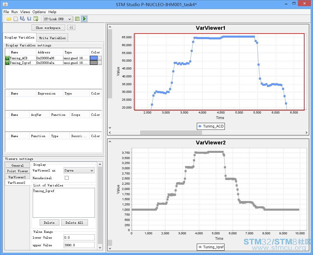Select the Tuning_ACD variable name cell
The width and height of the screenshot is (313, 255).
(22, 58)
